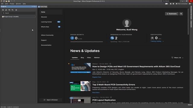The height and width of the screenshot is (108, 193).
Task: Click the Certificates badge icon
Action: point(152,38)
